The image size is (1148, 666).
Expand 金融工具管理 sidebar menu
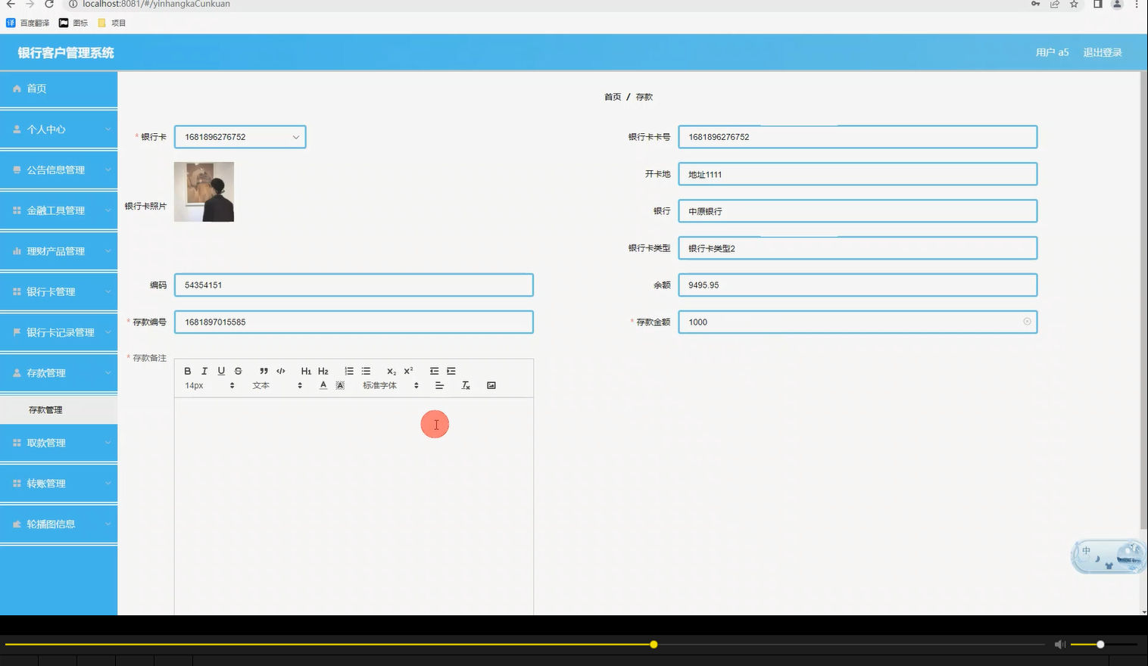tap(58, 210)
